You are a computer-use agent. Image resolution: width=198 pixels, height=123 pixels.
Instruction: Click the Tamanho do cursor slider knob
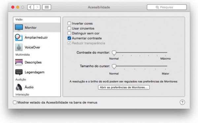click(114, 66)
